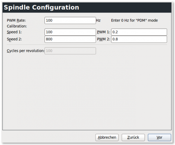The height and width of the screenshot is (145, 175).
Task: Click the Hz unit label
Action: tap(98, 21)
